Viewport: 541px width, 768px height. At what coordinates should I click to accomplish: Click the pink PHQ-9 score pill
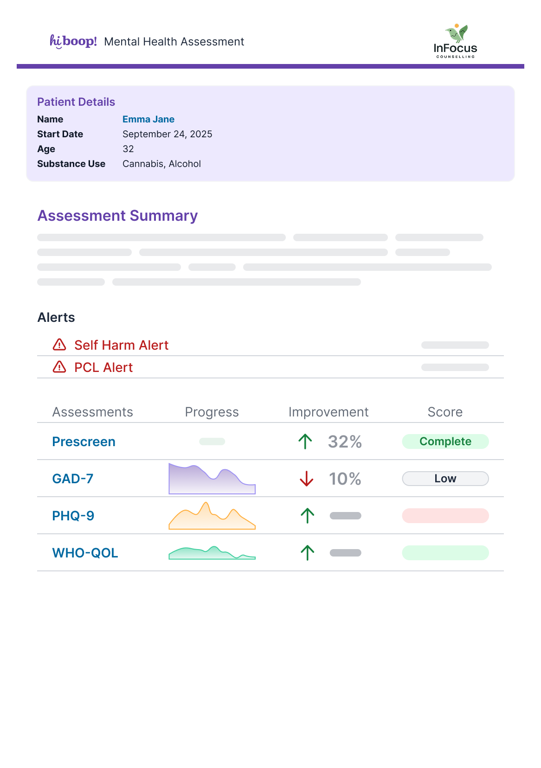445,516
